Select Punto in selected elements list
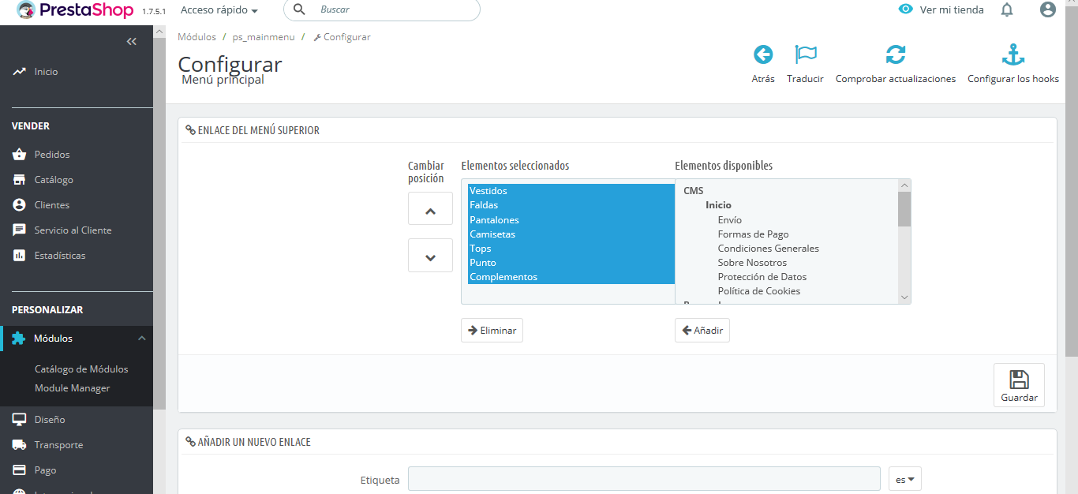Viewport: 1078px width, 494px height. coord(571,262)
